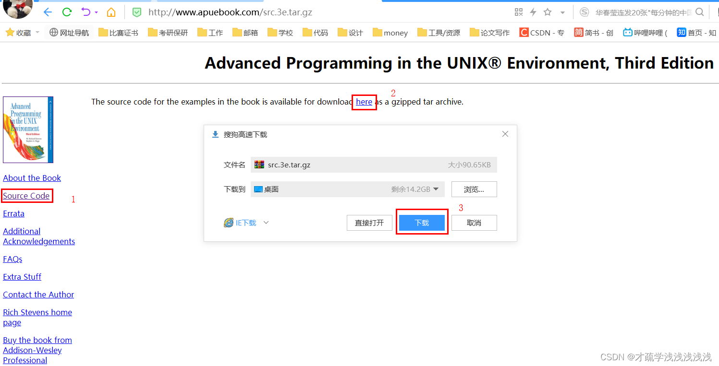Image resolution: width=719 pixels, height=366 pixels.
Task: Click the Sogou search engine icon
Action: point(584,12)
